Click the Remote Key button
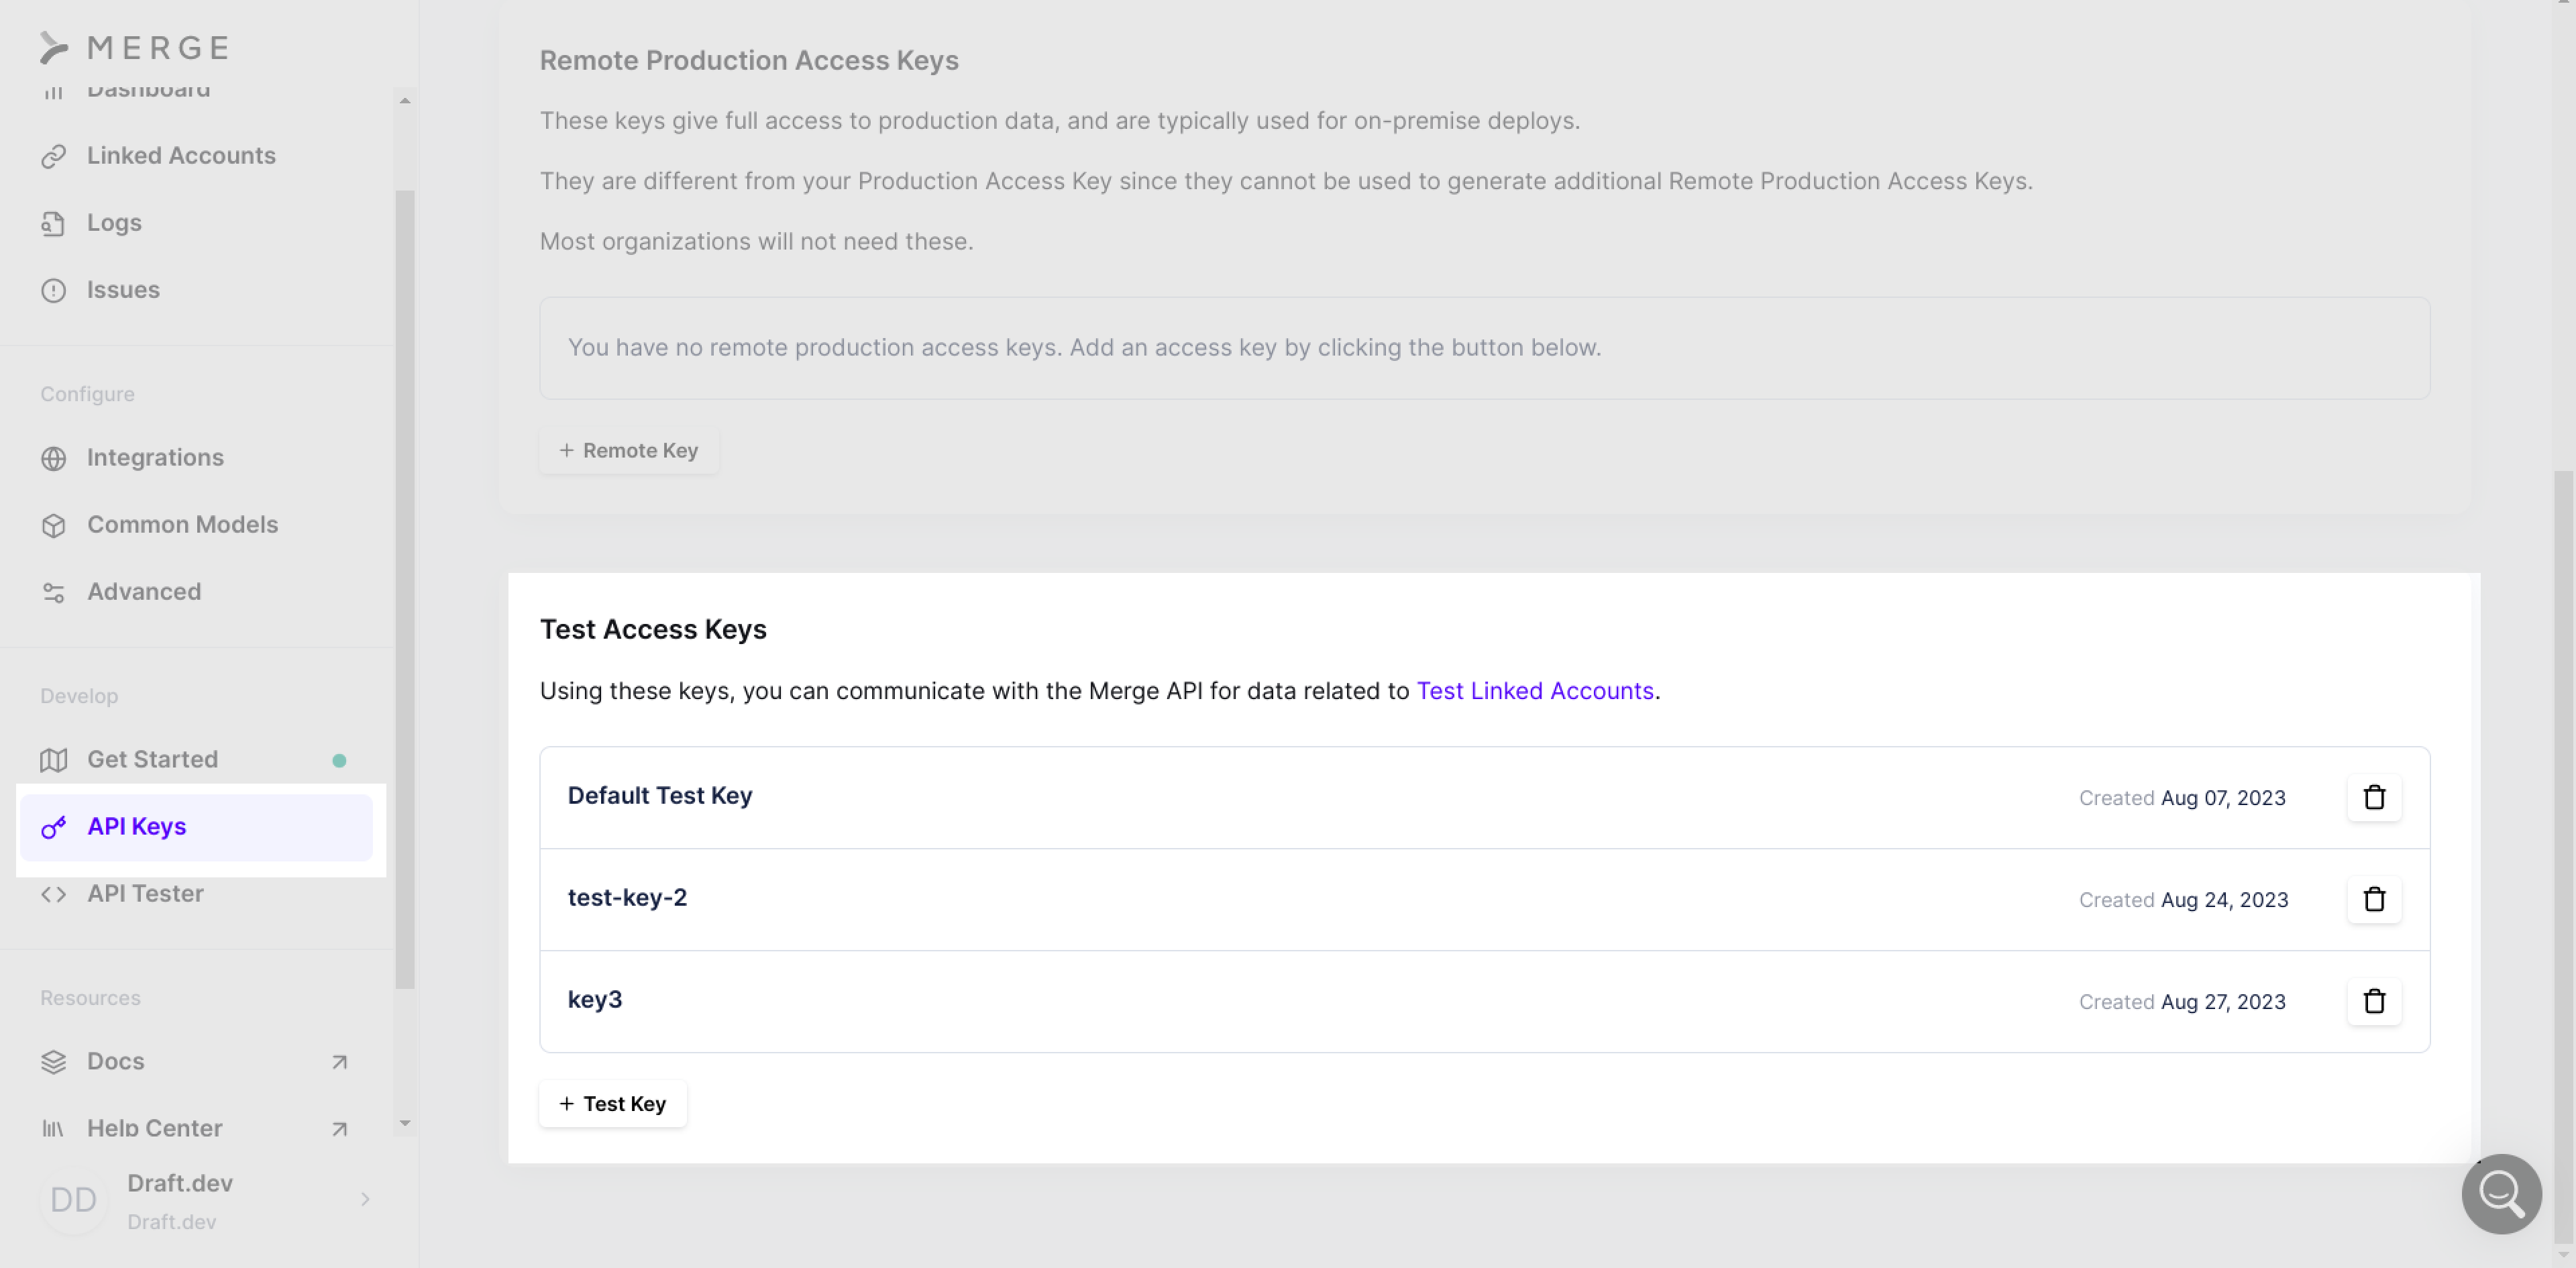This screenshot has height=1268, width=2576. click(628, 450)
